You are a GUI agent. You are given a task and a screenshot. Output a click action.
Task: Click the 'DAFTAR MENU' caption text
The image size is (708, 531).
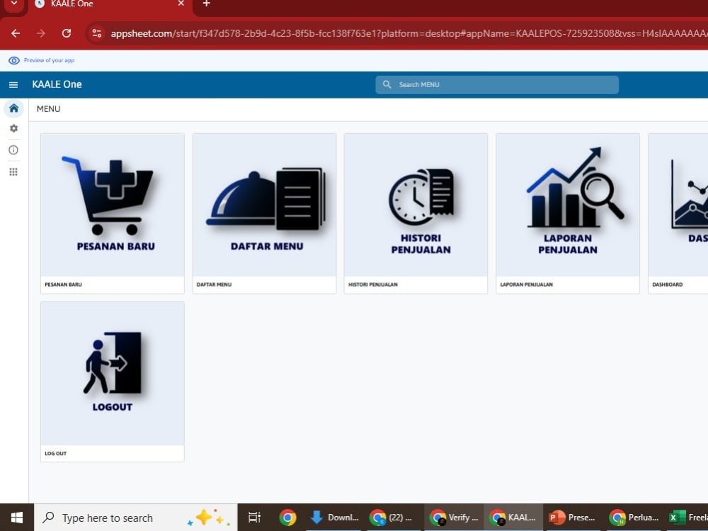coord(214,285)
